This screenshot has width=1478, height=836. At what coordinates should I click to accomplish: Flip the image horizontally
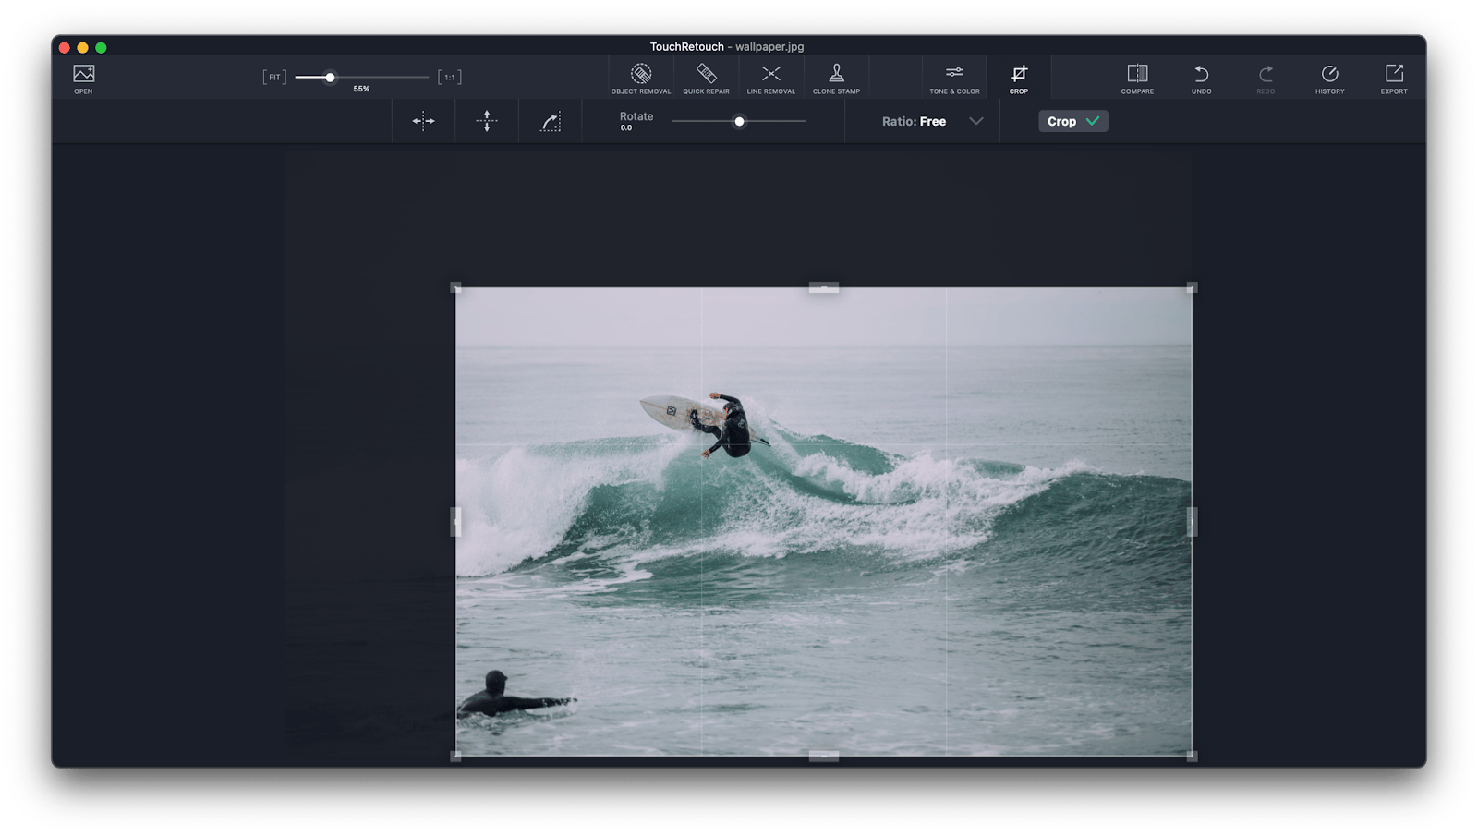tap(423, 121)
